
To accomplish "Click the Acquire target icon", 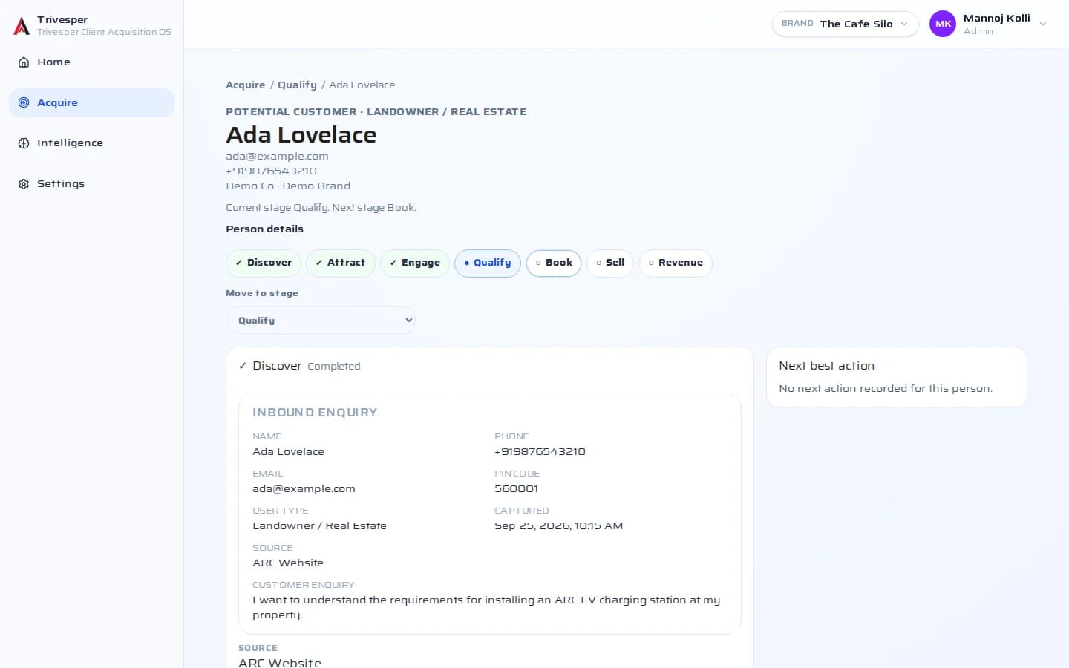I will (x=24, y=102).
